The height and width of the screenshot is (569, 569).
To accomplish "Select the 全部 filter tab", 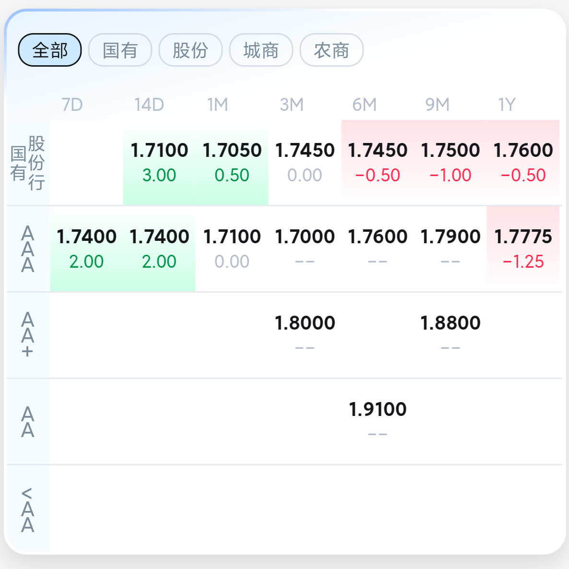I will click(x=50, y=50).
